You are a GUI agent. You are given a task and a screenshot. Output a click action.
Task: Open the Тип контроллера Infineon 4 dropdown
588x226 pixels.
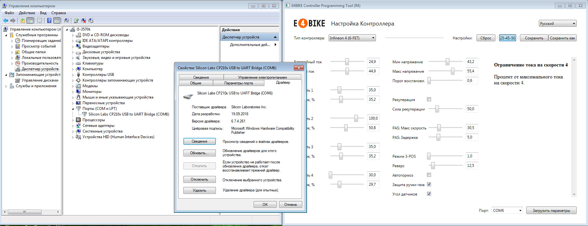click(352, 38)
